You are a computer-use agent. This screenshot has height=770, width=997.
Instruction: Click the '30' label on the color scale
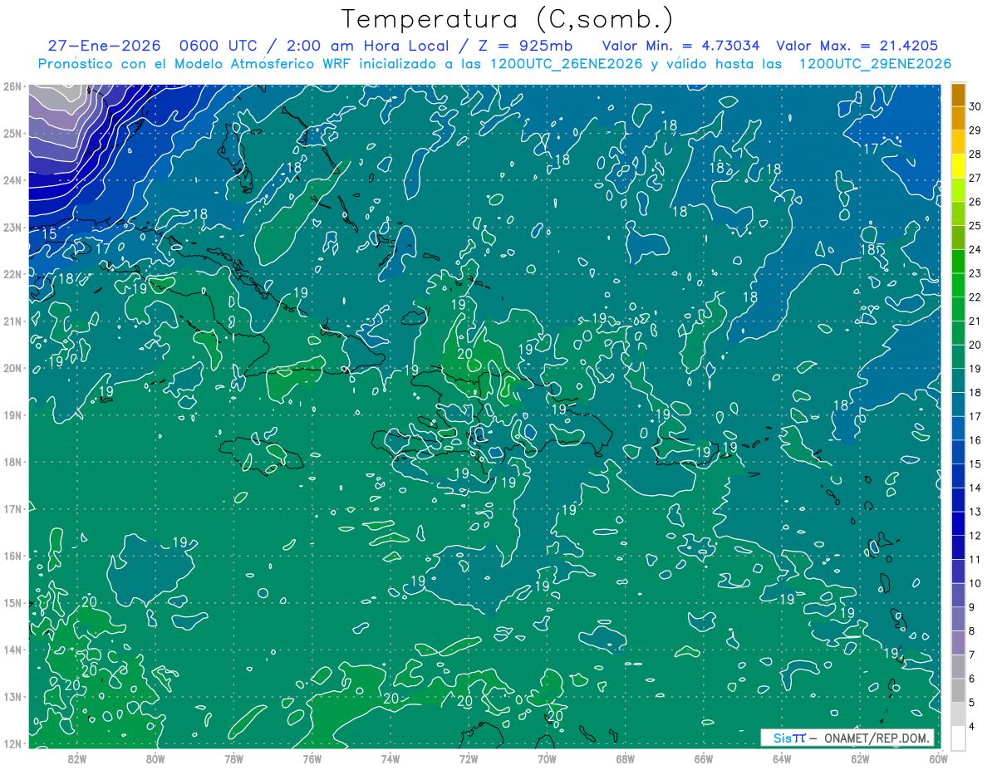point(975,106)
